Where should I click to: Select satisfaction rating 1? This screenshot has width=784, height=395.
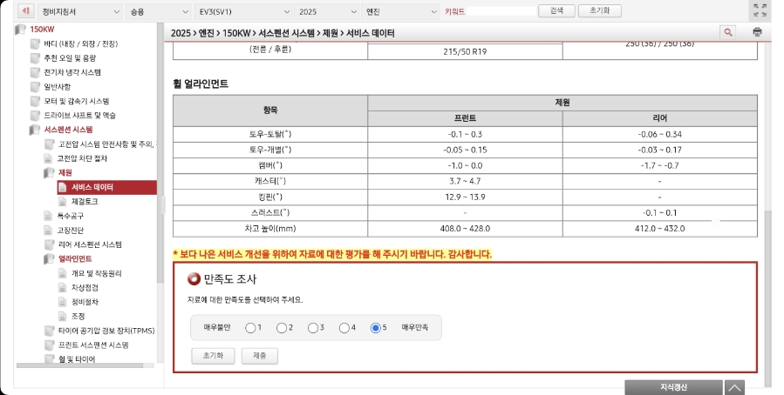point(250,328)
